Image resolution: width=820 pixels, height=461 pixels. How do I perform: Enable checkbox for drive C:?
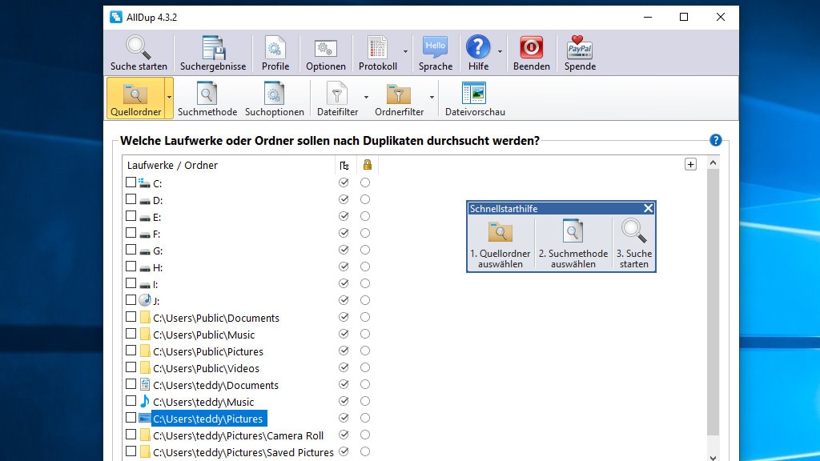[131, 182]
